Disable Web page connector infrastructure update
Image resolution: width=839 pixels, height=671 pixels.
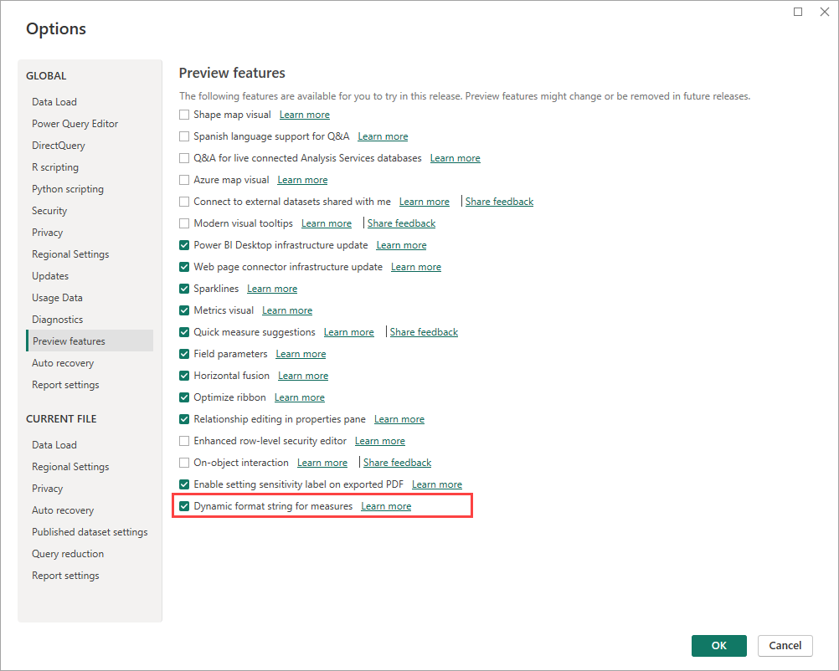pyautogui.click(x=184, y=267)
